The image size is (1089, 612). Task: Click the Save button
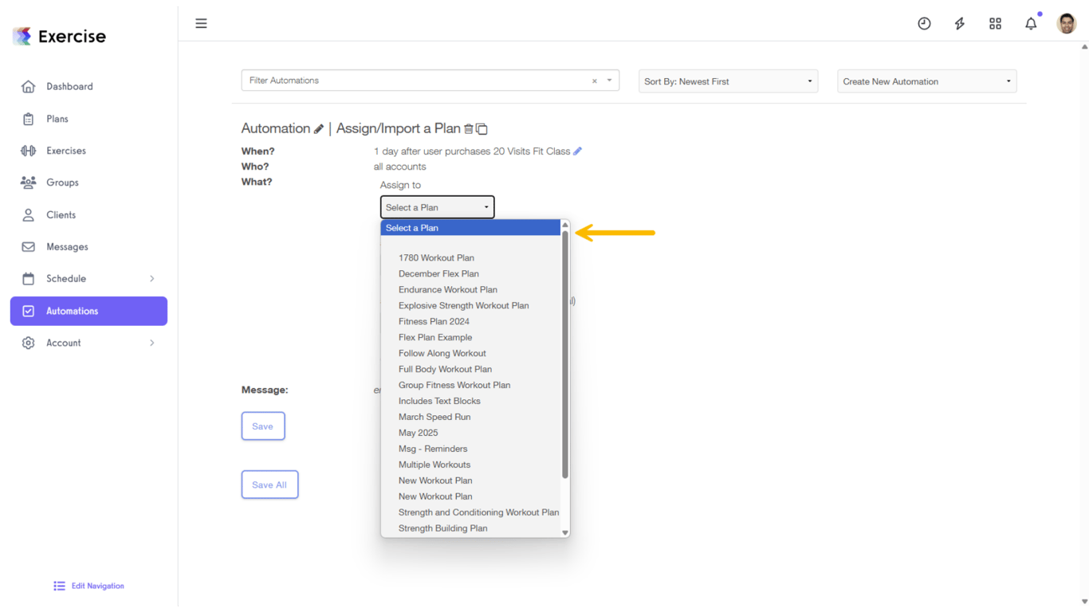(263, 426)
